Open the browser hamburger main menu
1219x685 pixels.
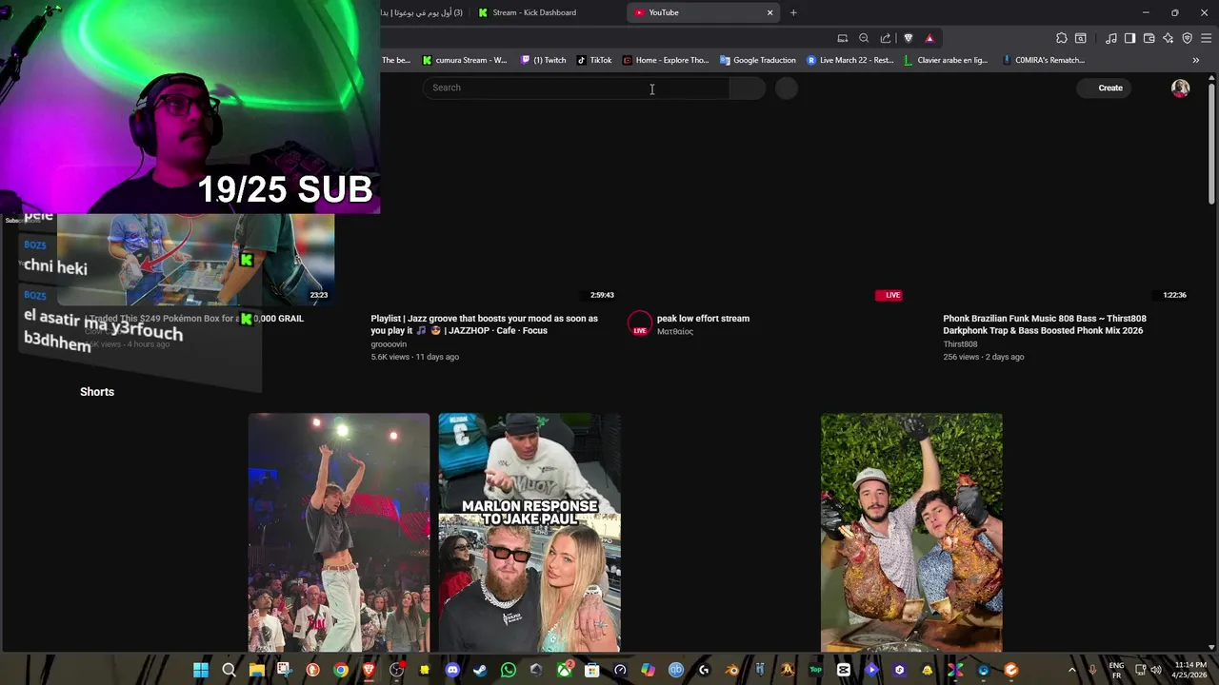(x=1206, y=38)
